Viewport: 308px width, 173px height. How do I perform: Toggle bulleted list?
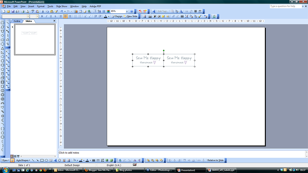click(80, 17)
